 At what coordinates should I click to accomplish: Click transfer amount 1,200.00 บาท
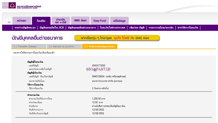(x=99, y=98)
